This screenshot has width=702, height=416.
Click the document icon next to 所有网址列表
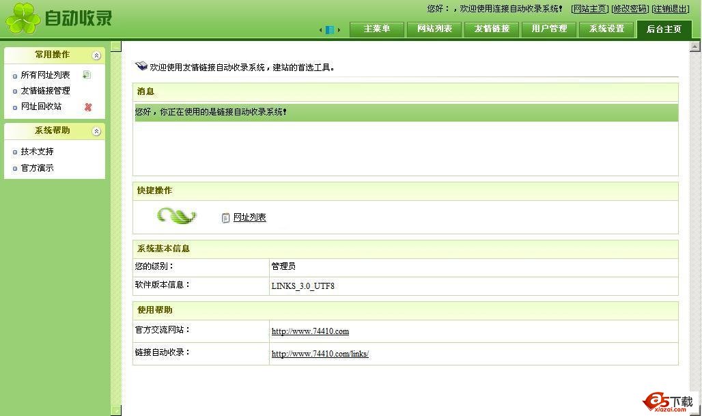pyautogui.click(x=87, y=74)
